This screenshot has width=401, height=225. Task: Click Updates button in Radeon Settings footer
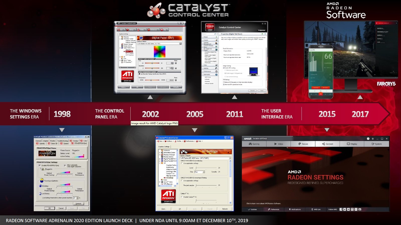252,209
